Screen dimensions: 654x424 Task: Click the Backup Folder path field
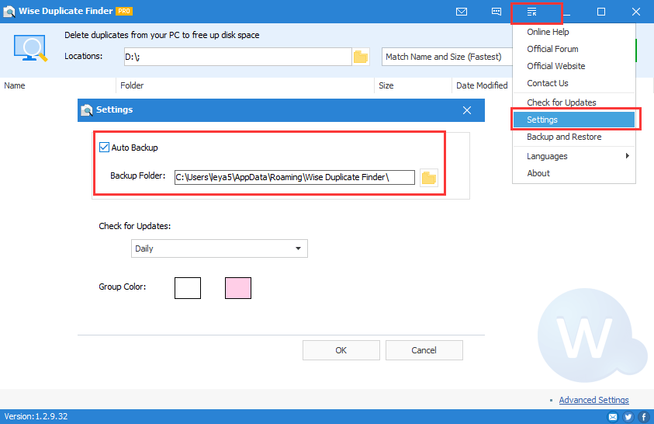(295, 177)
